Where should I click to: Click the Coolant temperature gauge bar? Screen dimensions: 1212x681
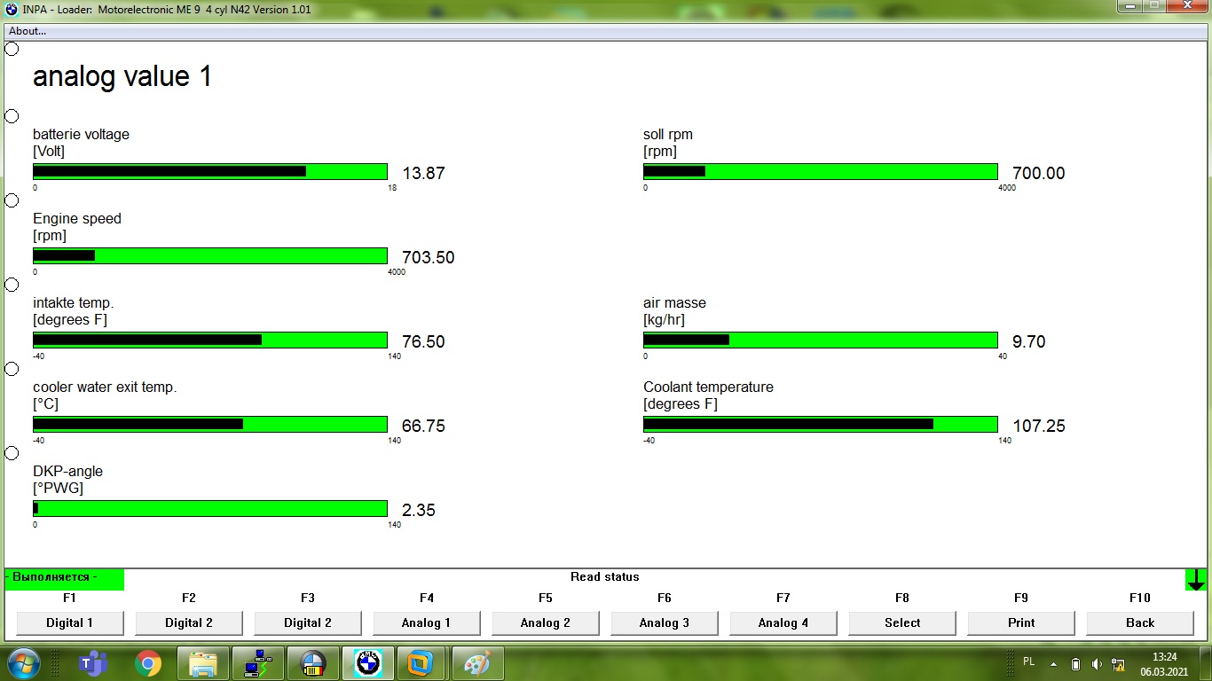pos(820,425)
